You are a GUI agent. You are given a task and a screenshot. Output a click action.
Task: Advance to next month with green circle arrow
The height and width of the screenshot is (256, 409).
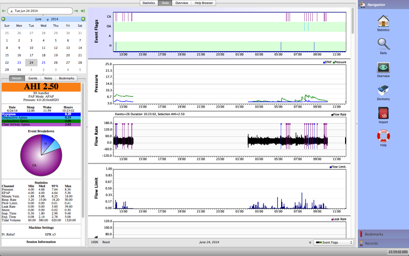pyautogui.click(x=83, y=19)
